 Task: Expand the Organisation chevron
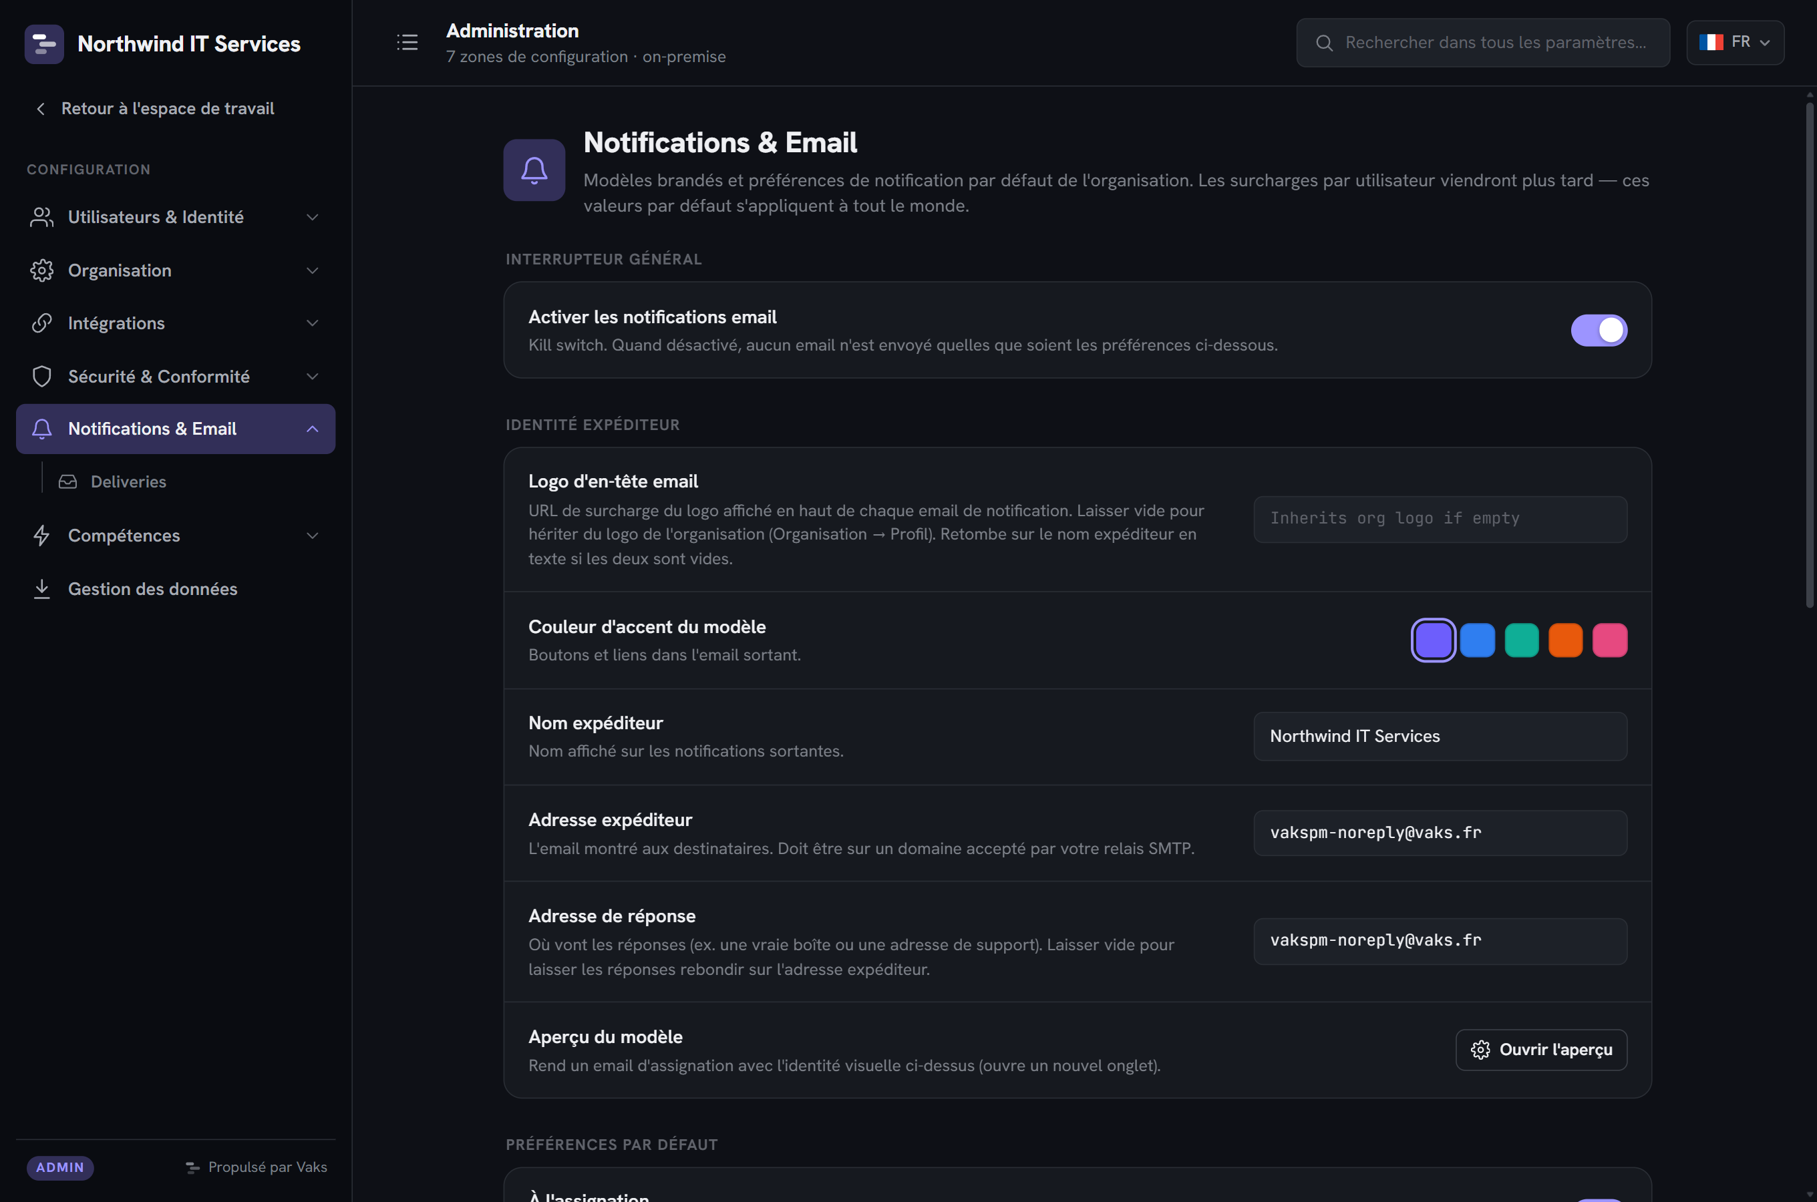pos(312,270)
